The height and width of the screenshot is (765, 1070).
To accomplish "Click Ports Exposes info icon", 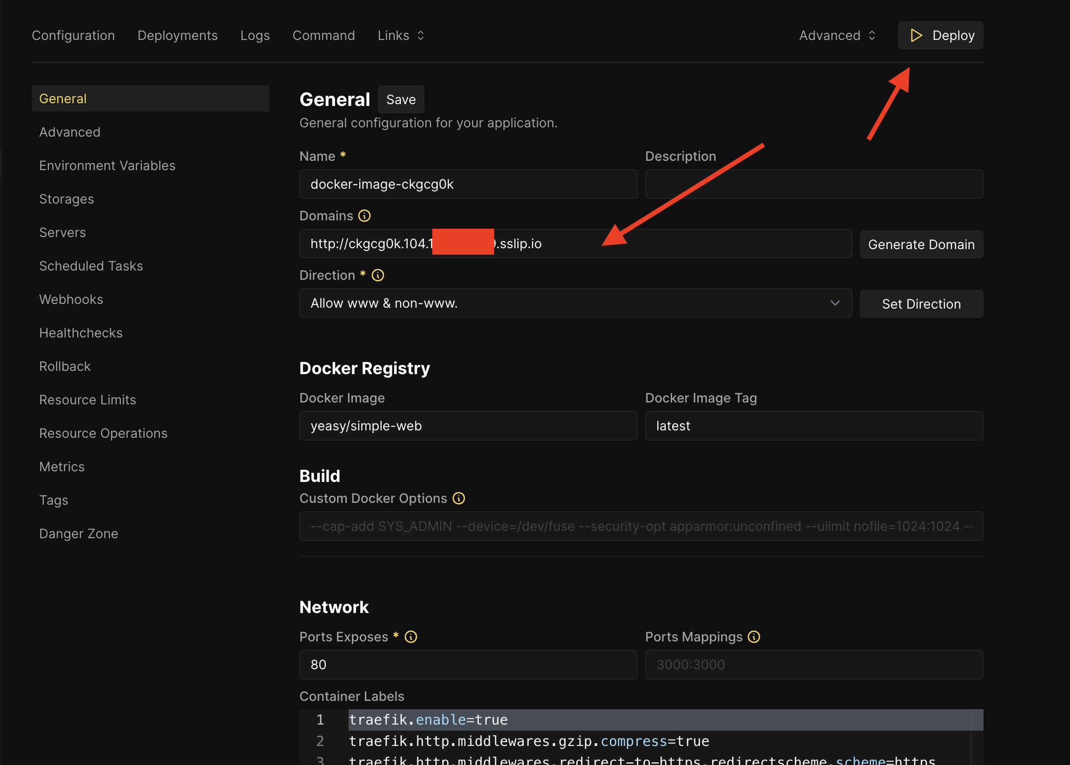I will [411, 637].
